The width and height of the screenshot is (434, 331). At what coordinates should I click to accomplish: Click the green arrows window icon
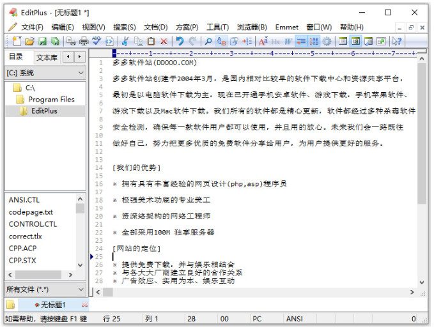pyautogui.click(x=381, y=42)
